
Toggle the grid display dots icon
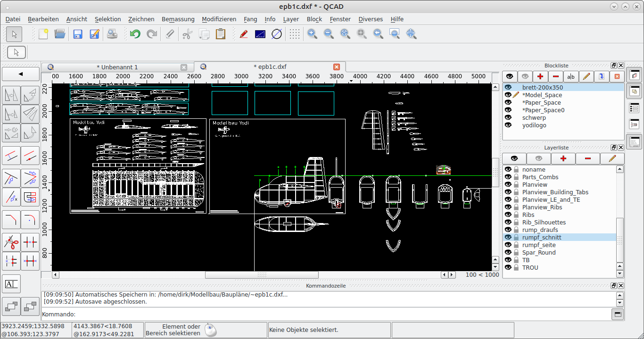pyautogui.click(x=295, y=34)
